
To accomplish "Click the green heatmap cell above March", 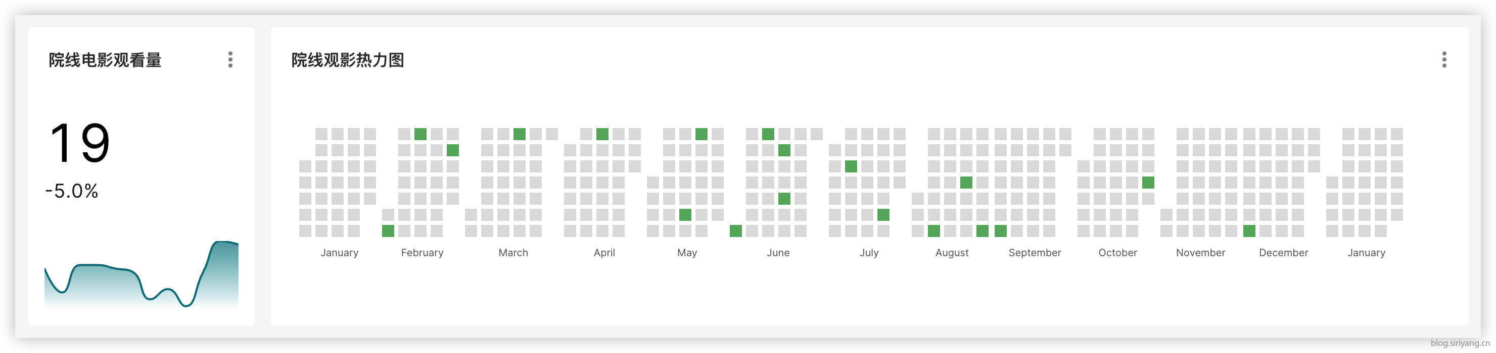I will 519,135.
